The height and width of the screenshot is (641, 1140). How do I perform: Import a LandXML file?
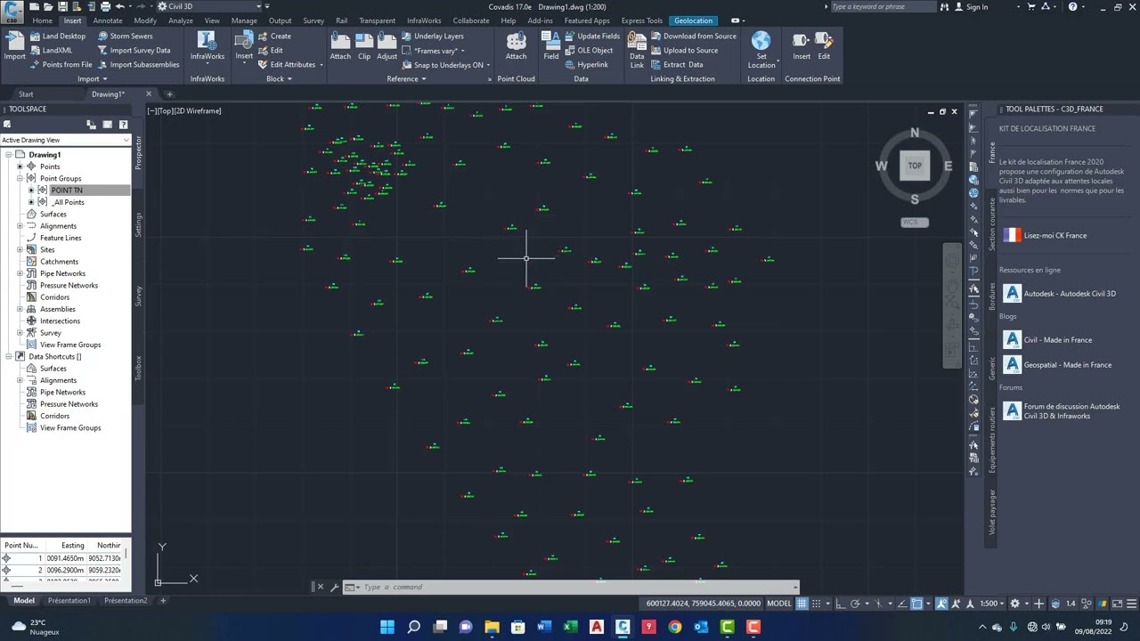(x=50, y=51)
